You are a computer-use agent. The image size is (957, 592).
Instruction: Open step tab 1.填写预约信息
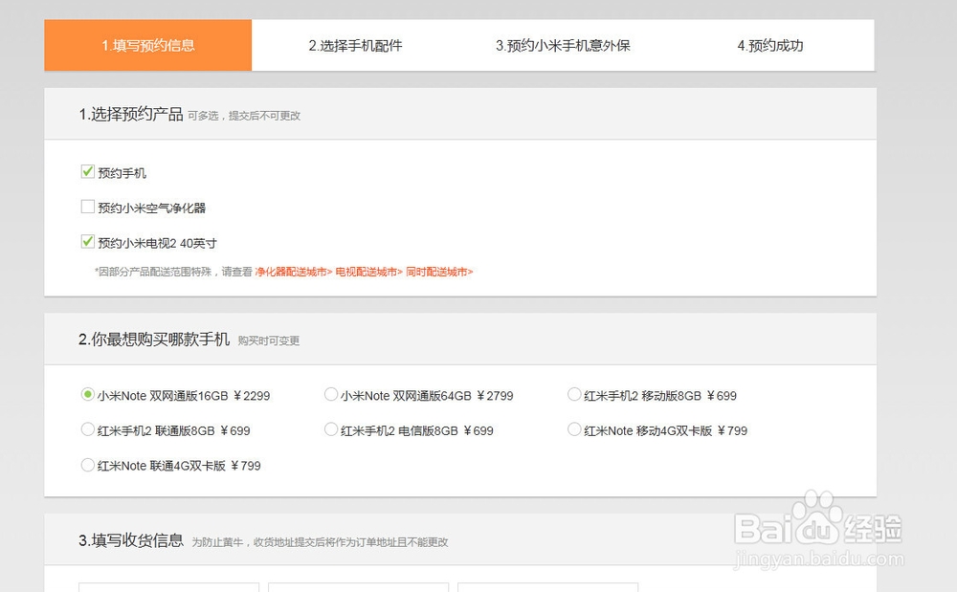pos(147,45)
